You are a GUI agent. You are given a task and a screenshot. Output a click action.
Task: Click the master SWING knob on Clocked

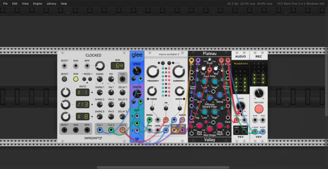point(100,79)
